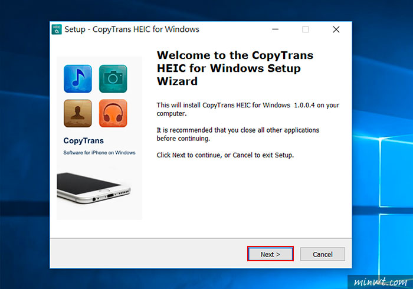Click the iPhone picture in the sidebar
This screenshot has width=413, height=289.
(94, 188)
